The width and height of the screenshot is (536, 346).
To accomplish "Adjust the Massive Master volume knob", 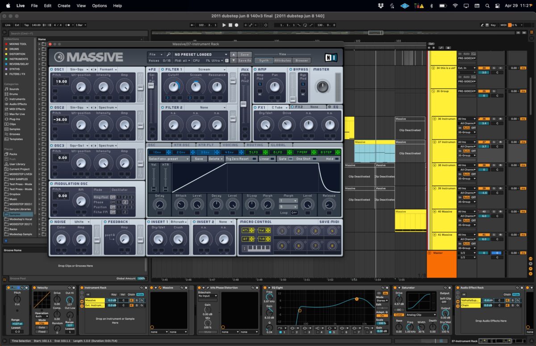I will (x=322, y=86).
